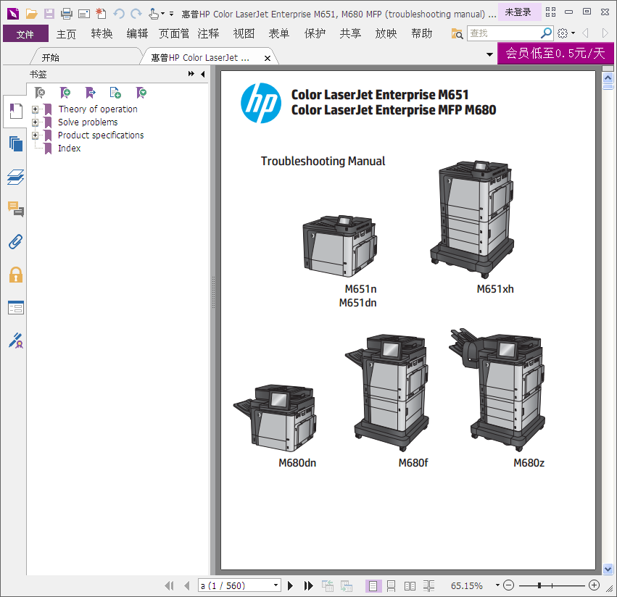Open the quick access toolbar customize dropdown
The width and height of the screenshot is (617, 597).
pos(172,14)
